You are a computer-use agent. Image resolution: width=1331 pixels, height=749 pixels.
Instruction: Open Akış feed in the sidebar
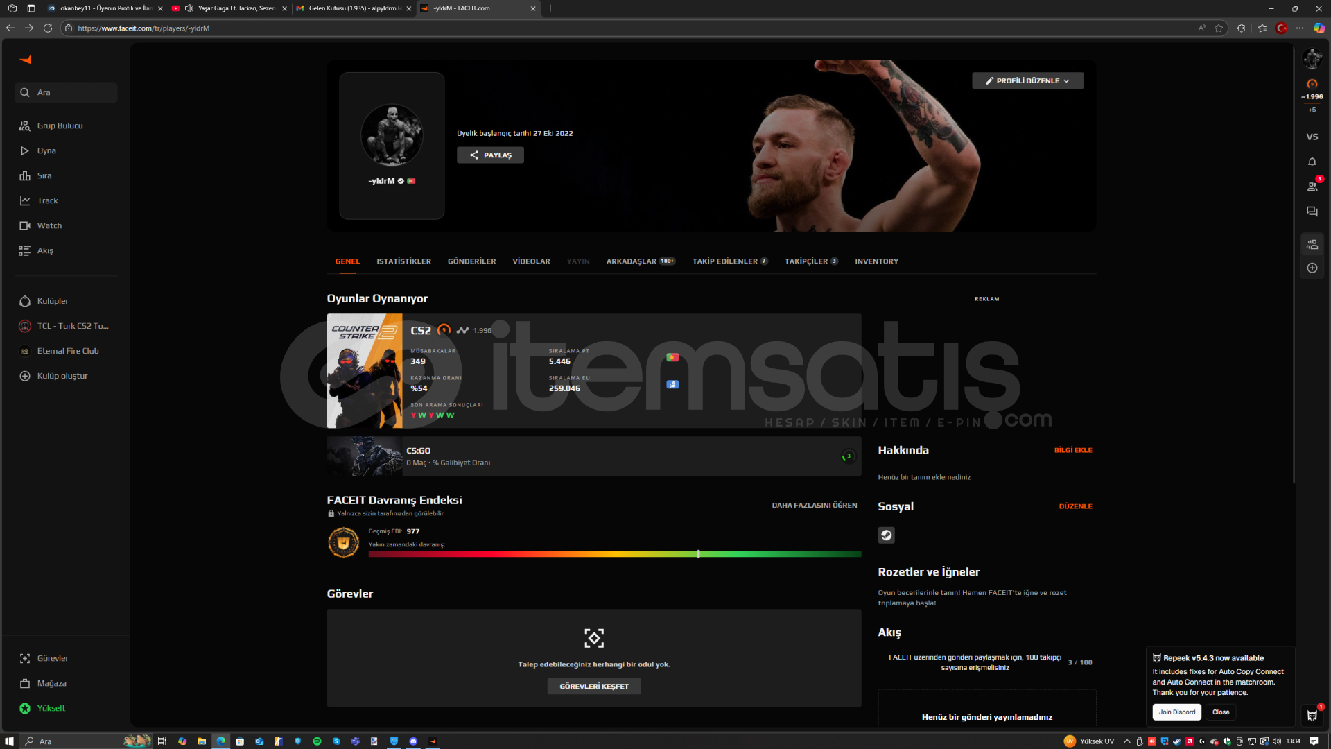[45, 250]
